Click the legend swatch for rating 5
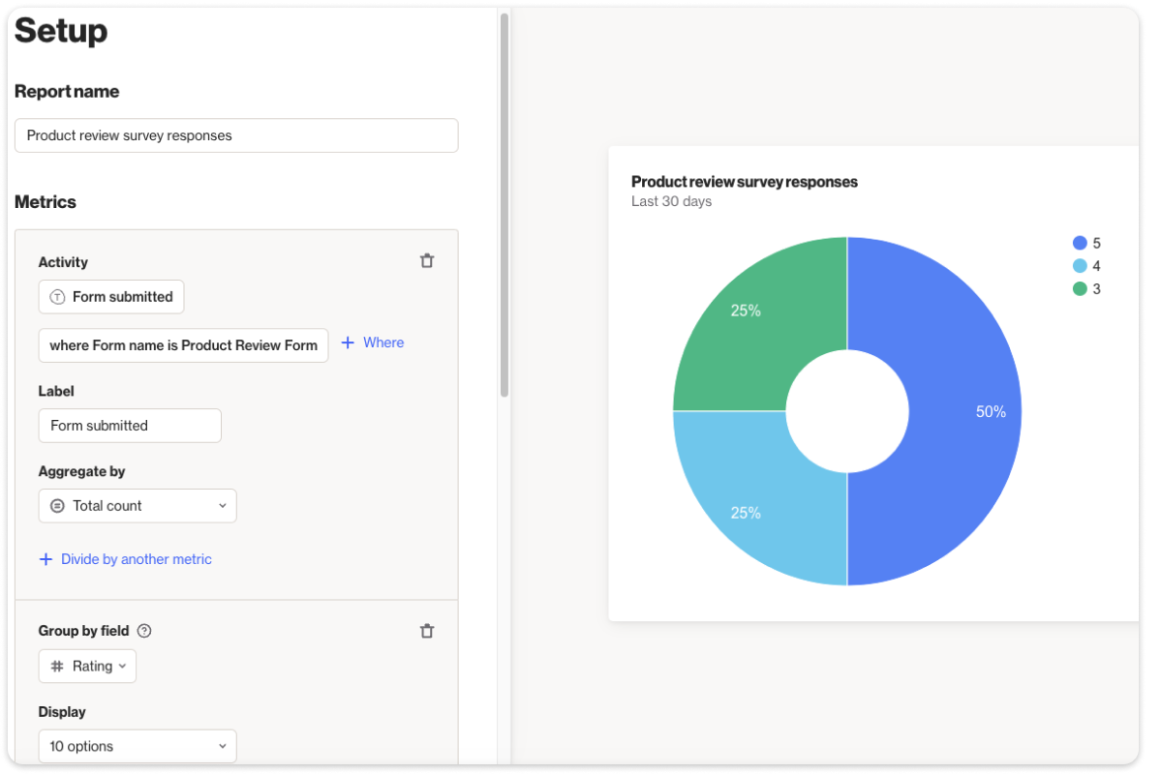Viewport: 1162px width, 774px height. (x=1080, y=244)
